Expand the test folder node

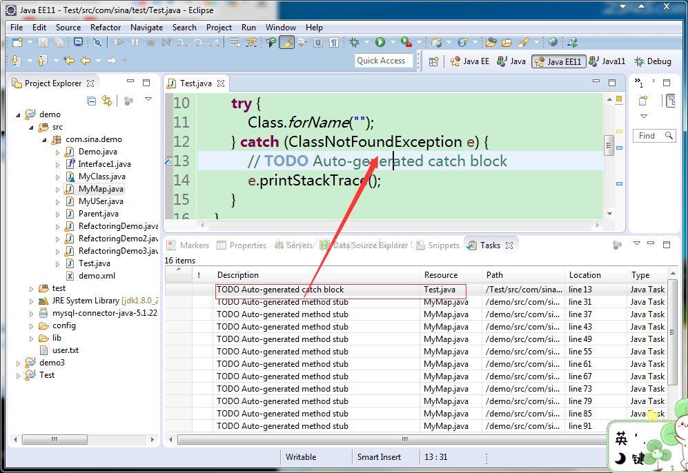[x=31, y=289]
